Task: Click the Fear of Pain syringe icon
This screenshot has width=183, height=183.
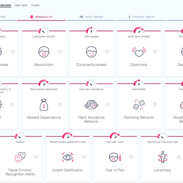Action: (x=115, y=157)
